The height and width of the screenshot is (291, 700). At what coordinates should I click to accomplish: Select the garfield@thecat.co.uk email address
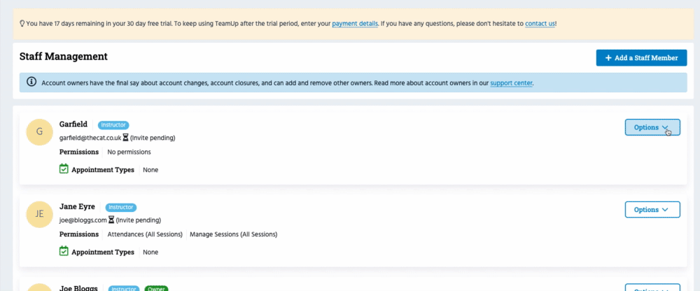[x=90, y=138]
